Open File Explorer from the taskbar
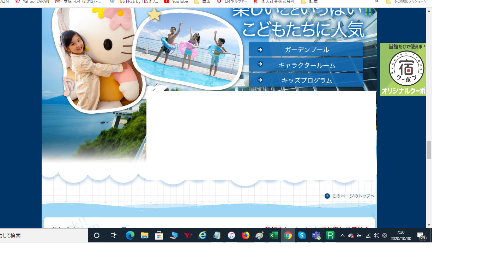 145,235
